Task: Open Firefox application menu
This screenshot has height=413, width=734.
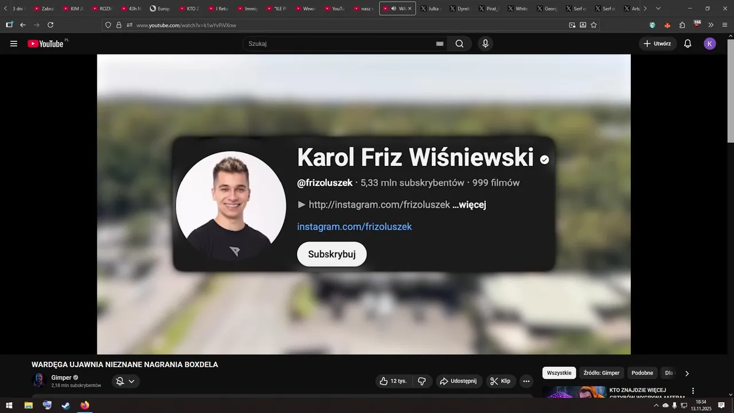Action: click(x=726, y=25)
